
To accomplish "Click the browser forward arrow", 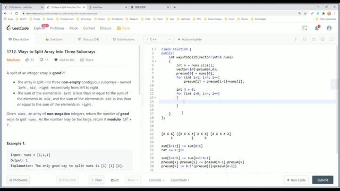I will pos(11,13).
